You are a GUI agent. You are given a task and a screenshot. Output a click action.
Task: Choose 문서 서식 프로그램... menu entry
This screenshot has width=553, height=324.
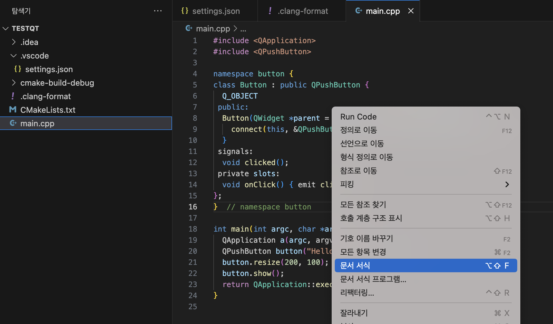click(426, 279)
